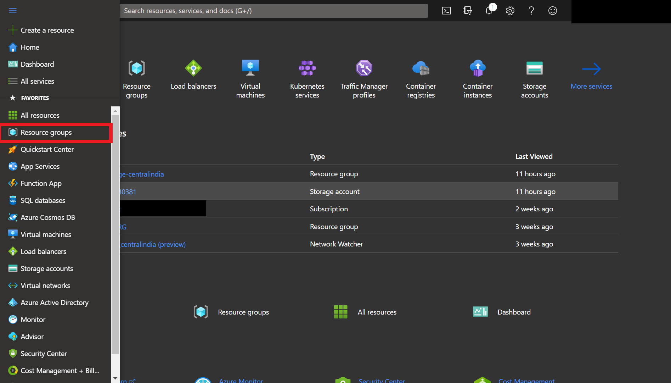Select Azure Cosmos DB in favorites
The image size is (671, 383).
click(48, 217)
